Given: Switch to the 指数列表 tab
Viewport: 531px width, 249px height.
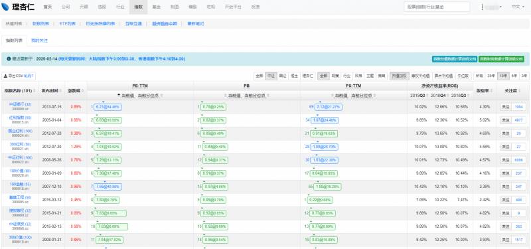Looking at the screenshot, I should [x=14, y=41].
